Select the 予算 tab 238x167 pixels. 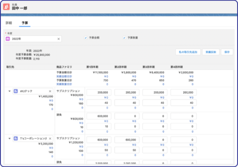point(25,23)
